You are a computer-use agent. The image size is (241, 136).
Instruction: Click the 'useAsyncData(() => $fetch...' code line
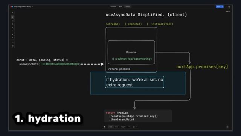[50, 64]
